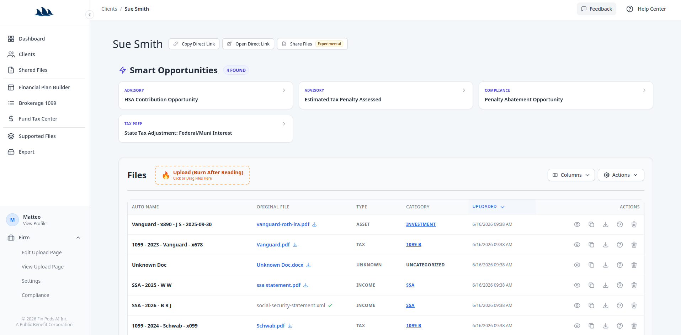The image size is (681, 335).
Task: Open Supported Files page
Action: [44, 136]
